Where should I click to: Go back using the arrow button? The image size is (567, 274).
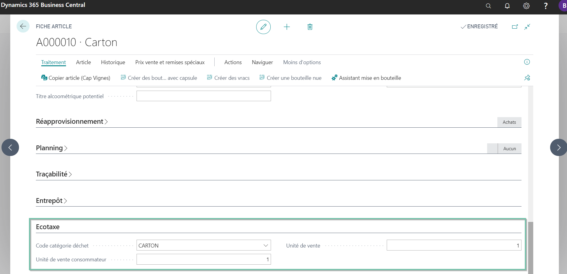click(x=23, y=26)
